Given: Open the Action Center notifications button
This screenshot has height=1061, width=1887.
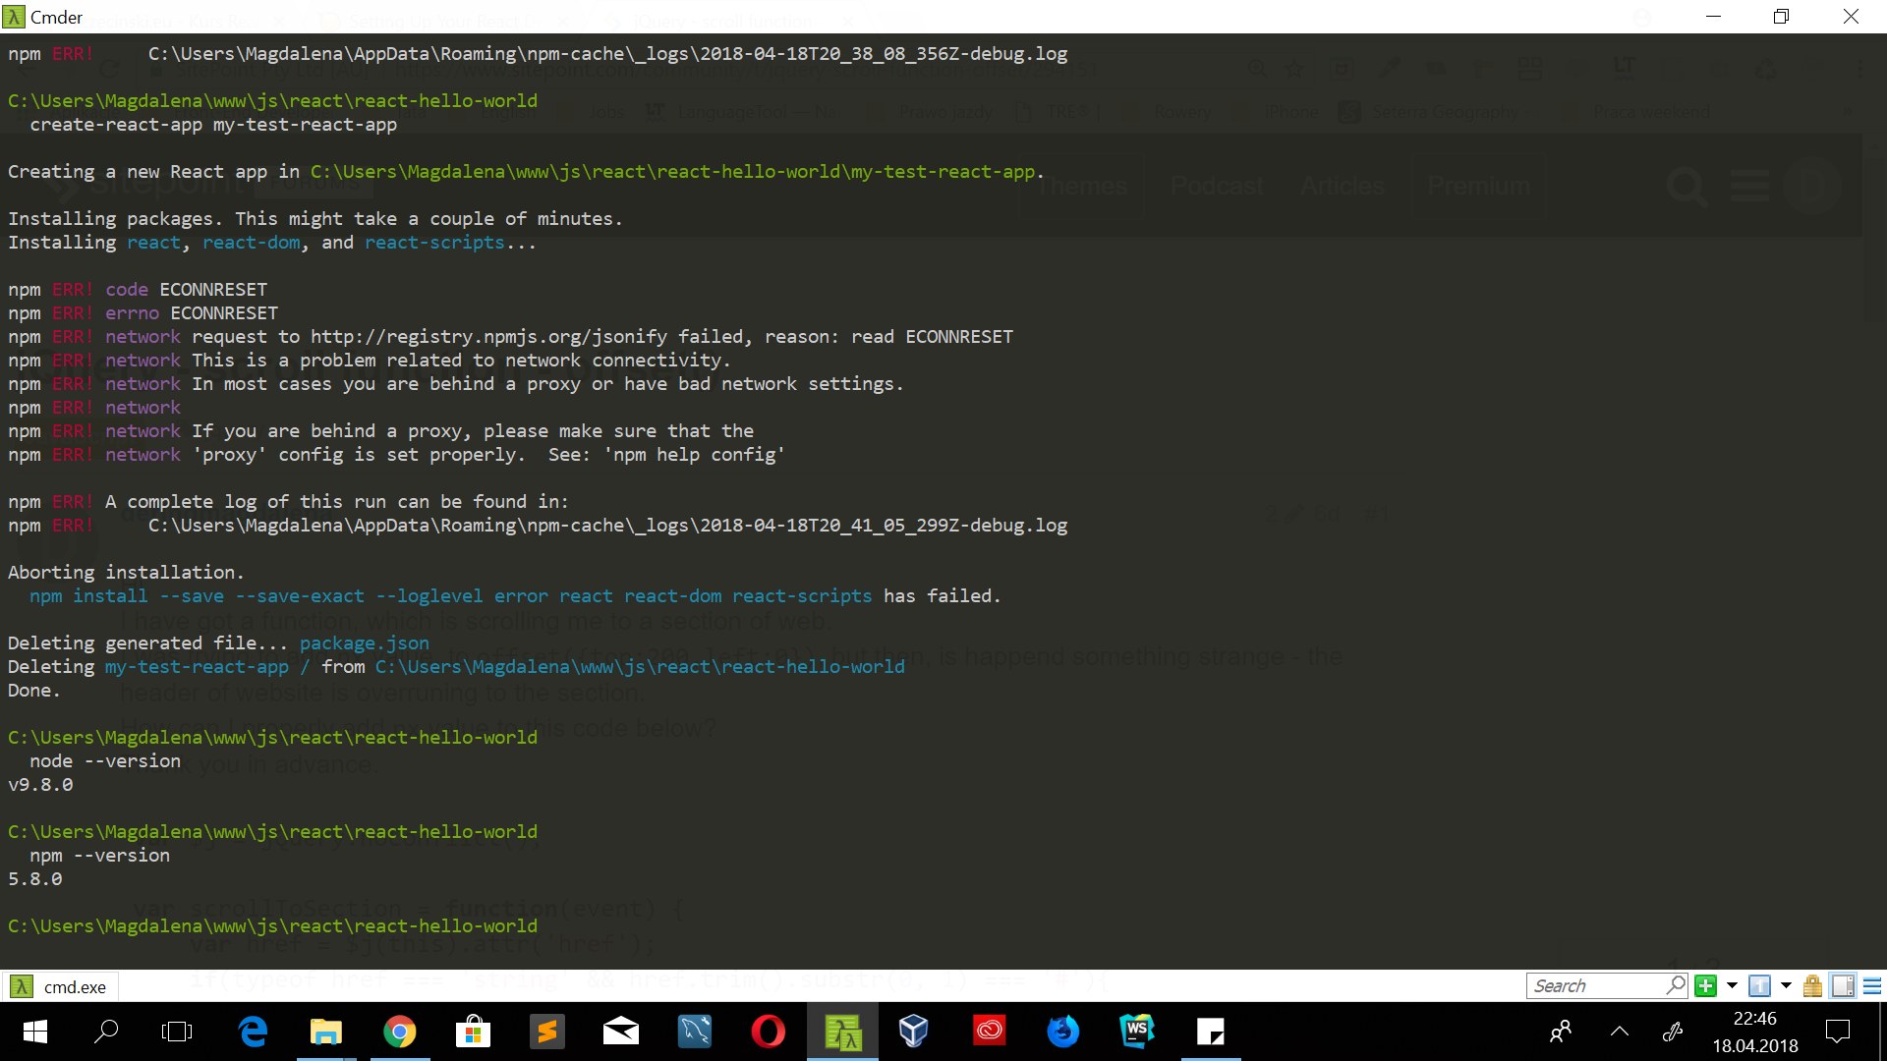Looking at the screenshot, I should click(1837, 1032).
